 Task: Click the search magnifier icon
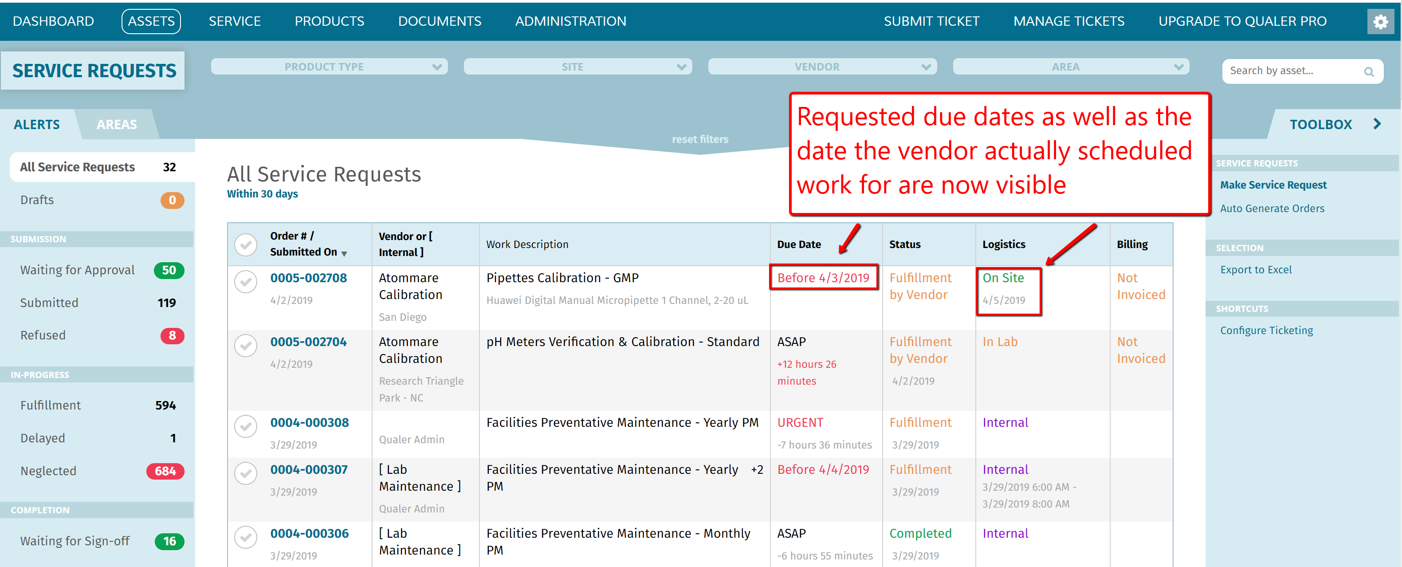coord(1368,71)
